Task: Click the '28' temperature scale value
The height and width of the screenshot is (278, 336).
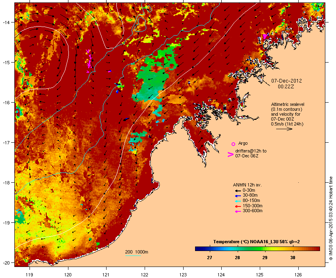Action: point(237,258)
